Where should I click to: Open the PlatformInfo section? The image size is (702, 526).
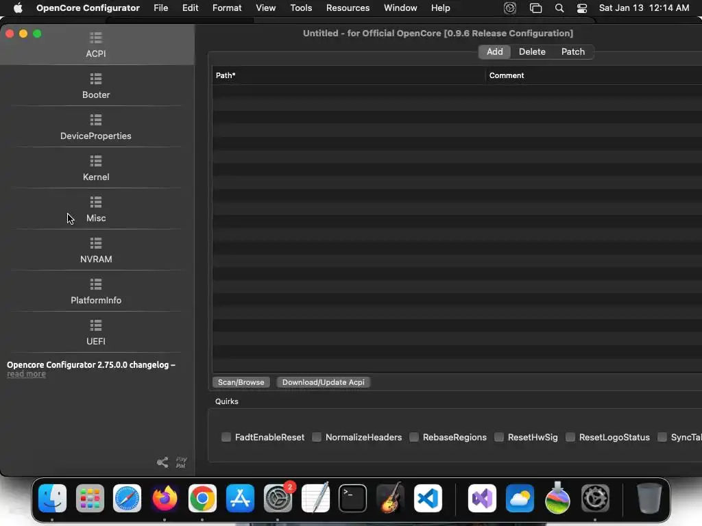pyautogui.click(x=96, y=292)
